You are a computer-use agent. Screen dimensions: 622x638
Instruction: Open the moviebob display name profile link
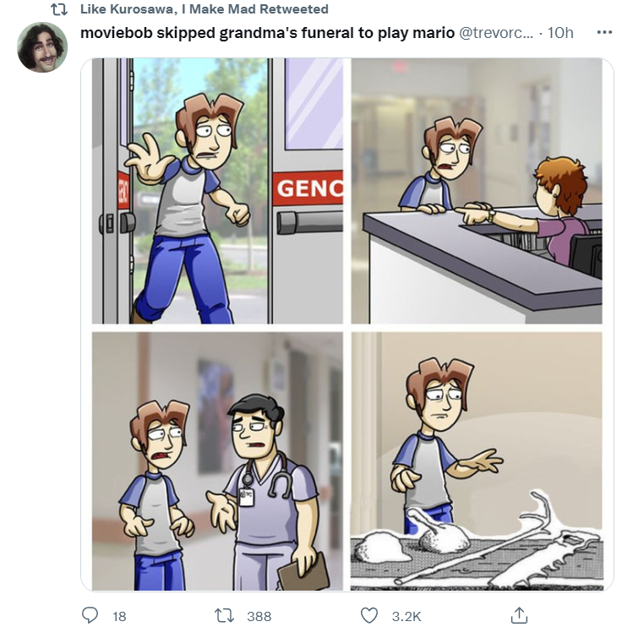click(x=267, y=33)
